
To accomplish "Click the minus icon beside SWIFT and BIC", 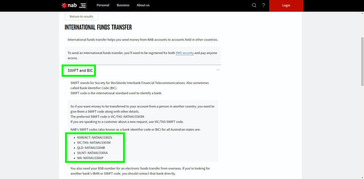I will (x=218, y=70).
